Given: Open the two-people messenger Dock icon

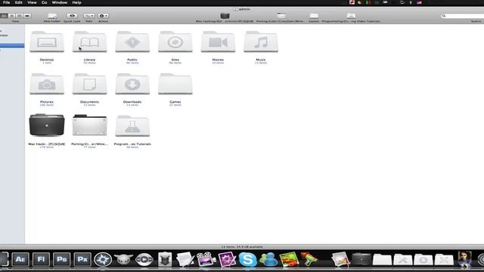Looking at the screenshot, I should pos(268,259).
